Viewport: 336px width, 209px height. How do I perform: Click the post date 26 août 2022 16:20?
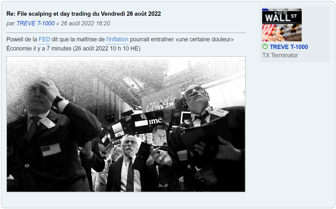pyautogui.click(x=86, y=23)
